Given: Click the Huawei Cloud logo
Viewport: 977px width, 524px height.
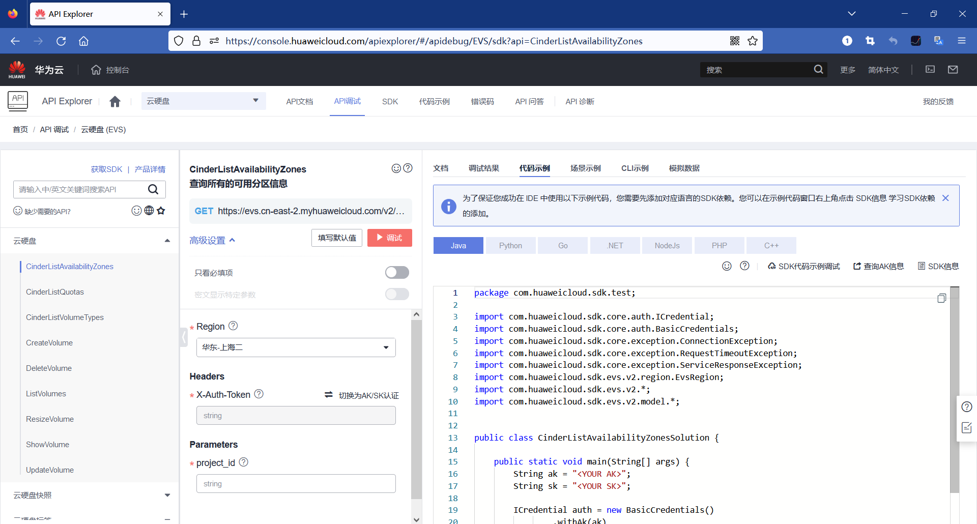Looking at the screenshot, I should click(x=36, y=70).
